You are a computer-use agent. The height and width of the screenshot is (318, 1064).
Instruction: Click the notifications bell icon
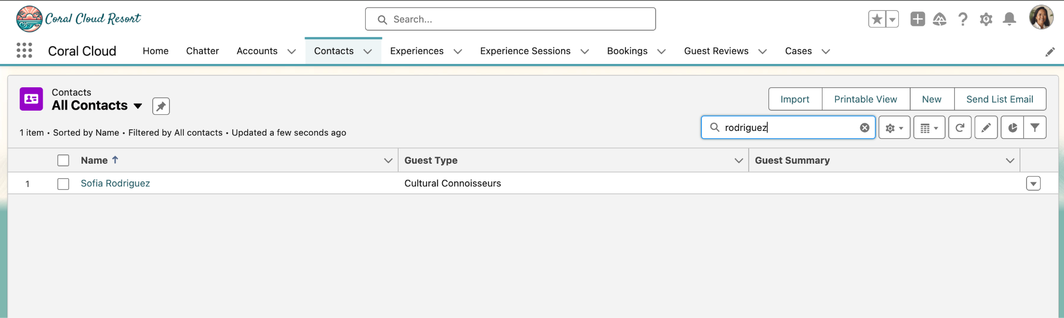(1009, 19)
